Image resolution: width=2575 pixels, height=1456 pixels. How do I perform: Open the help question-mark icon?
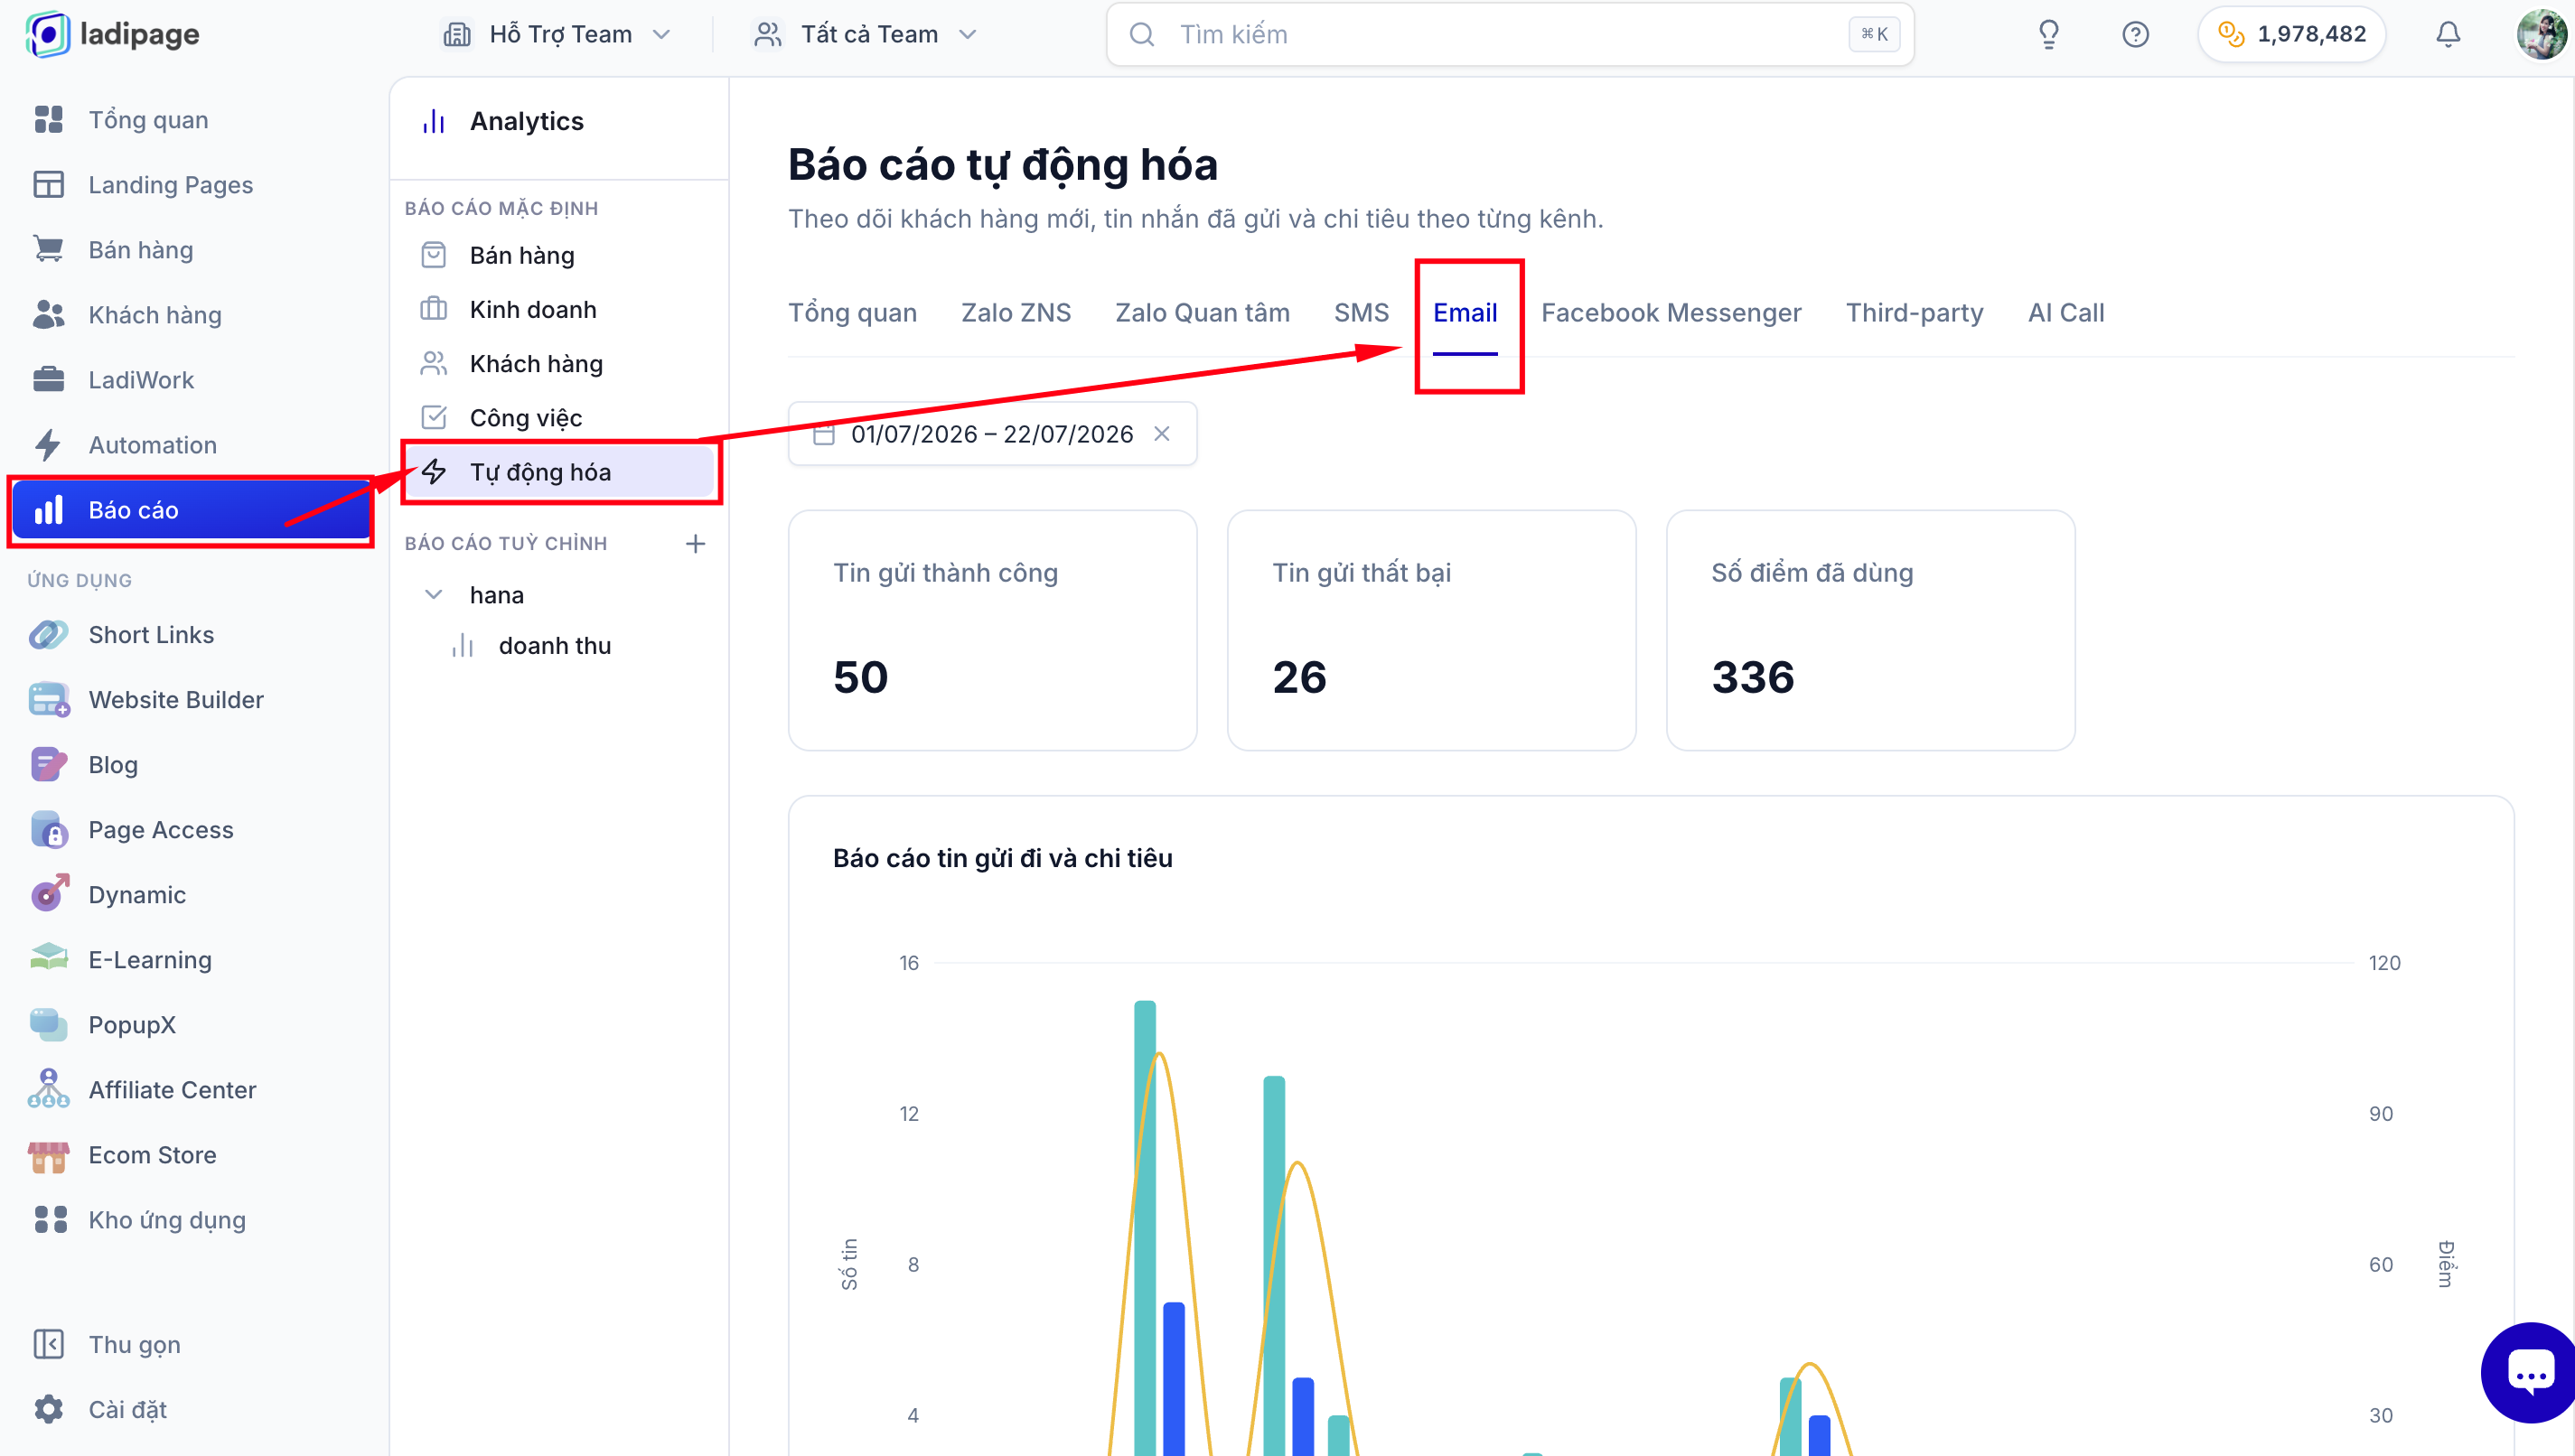2135,34
